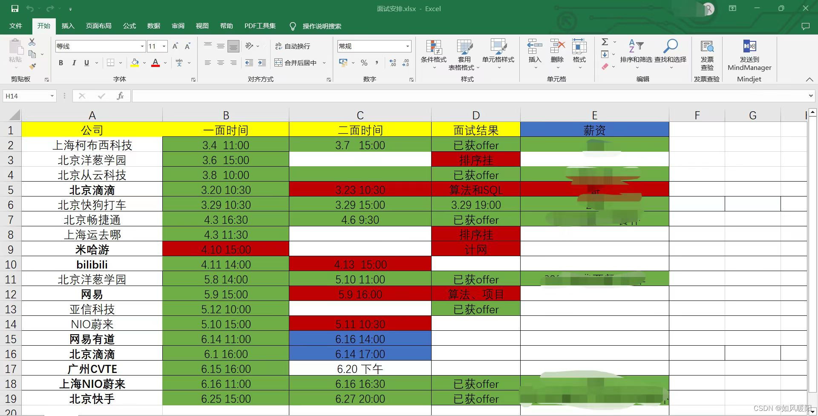Click the decrease indent icon
818x416 pixels.
pos(249,63)
